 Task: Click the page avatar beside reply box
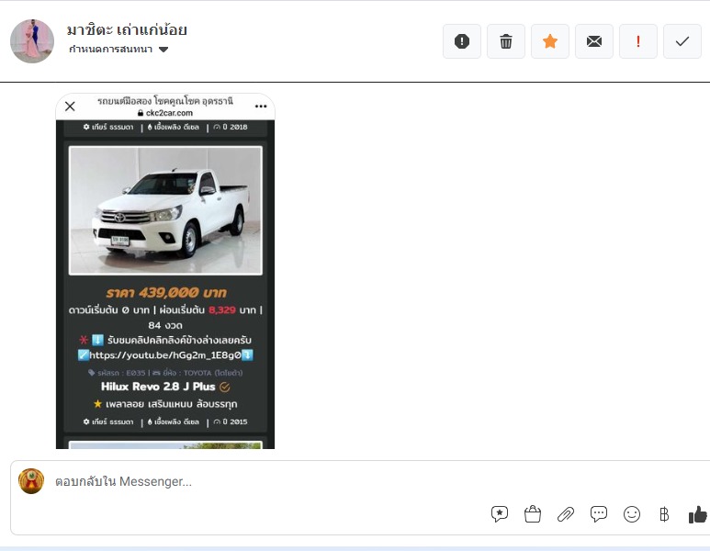31,481
